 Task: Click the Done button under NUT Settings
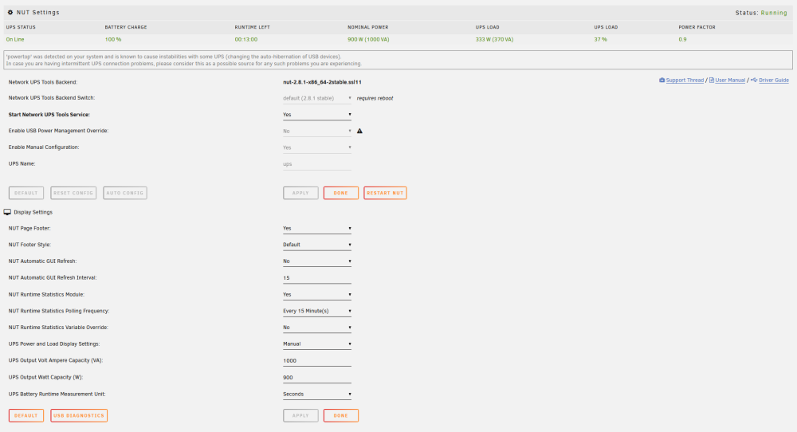341,193
